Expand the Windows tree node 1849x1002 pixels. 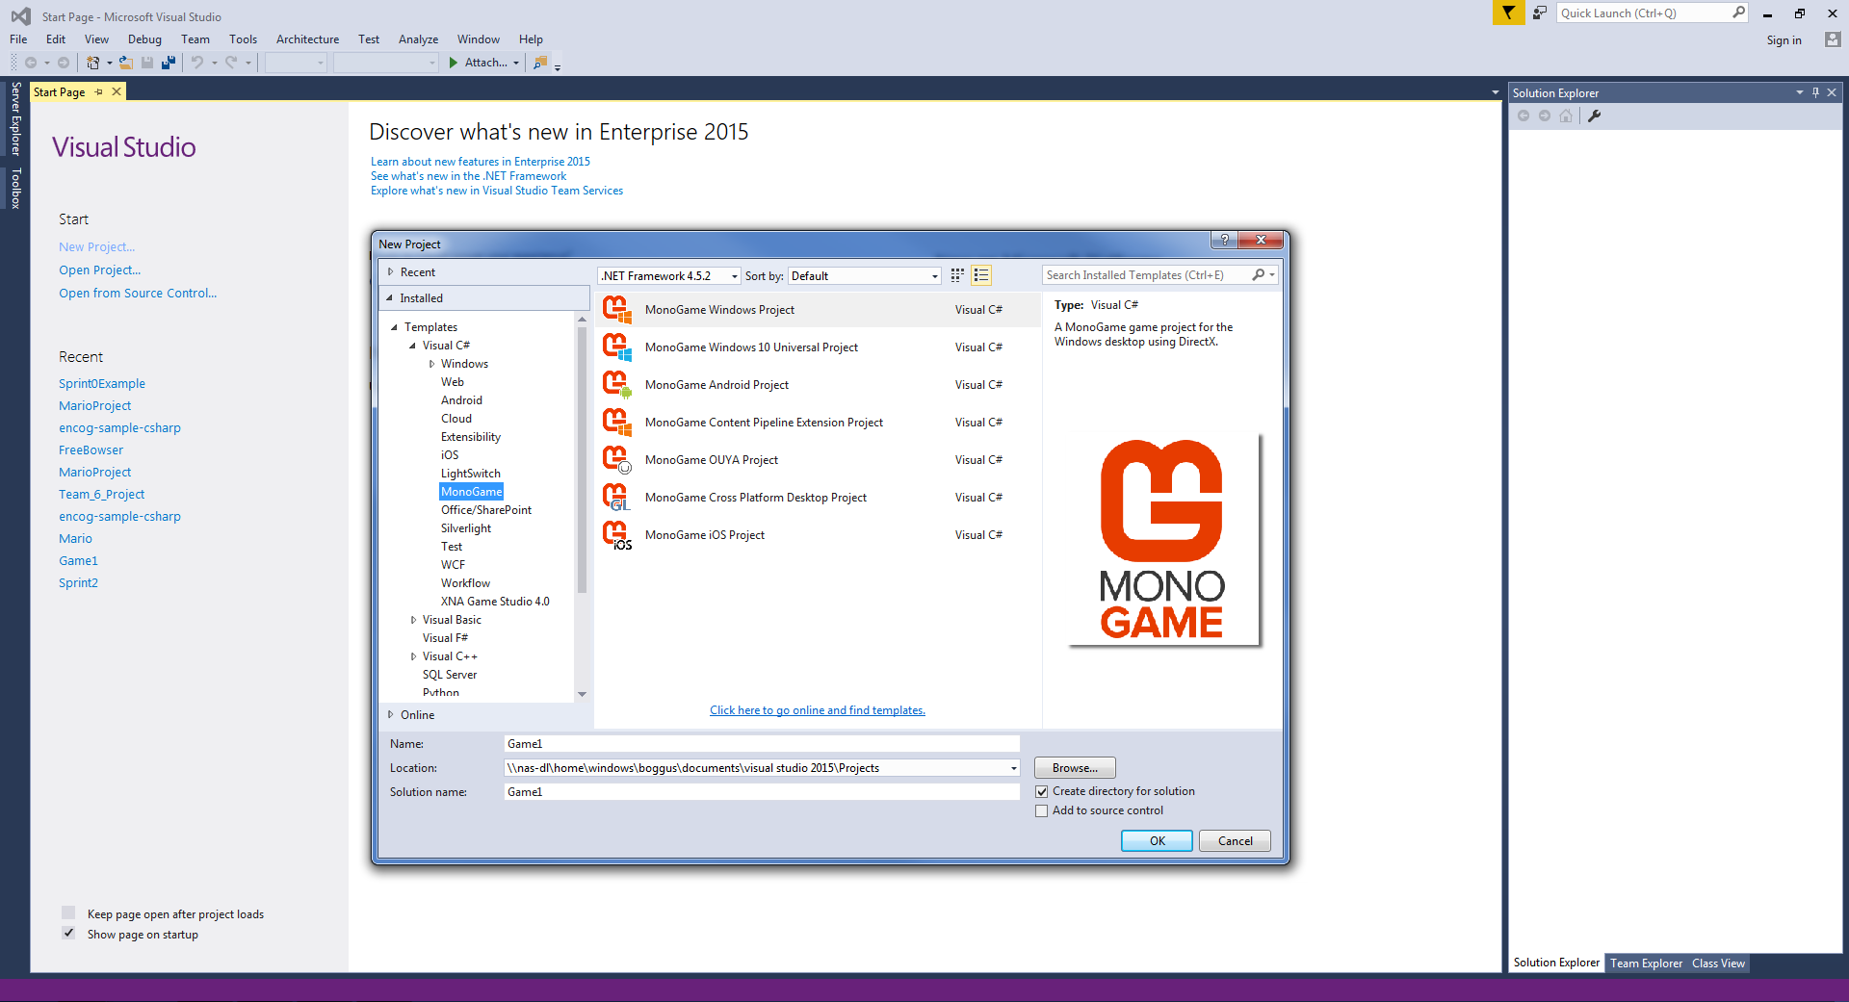pyautogui.click(x=431, y=364)
